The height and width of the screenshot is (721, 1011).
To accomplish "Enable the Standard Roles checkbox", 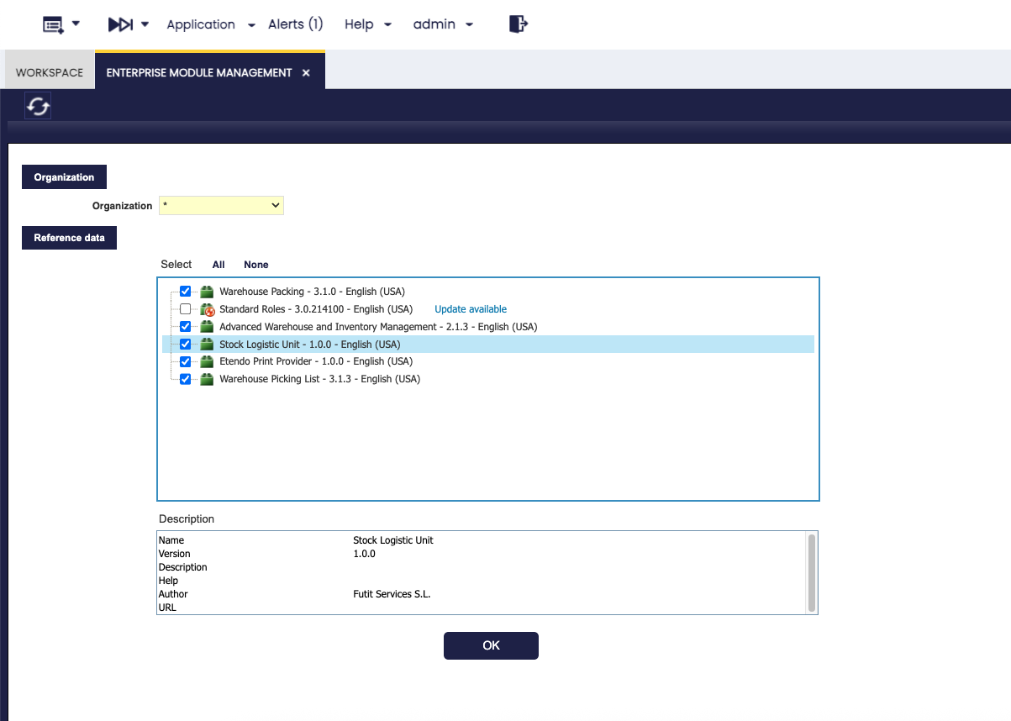I will (186, 309).
